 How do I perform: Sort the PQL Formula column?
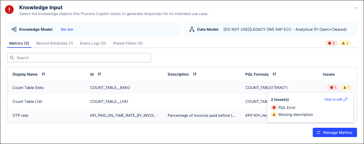(x=274, y=74)
